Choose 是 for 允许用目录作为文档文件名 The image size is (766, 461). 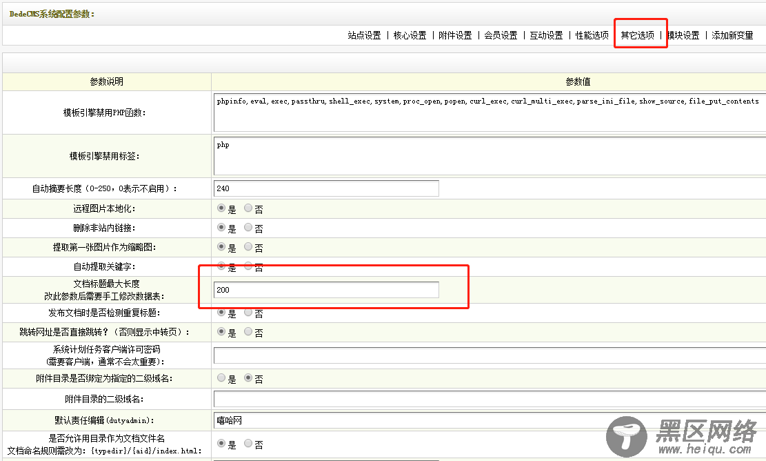(x=221, y=443)
